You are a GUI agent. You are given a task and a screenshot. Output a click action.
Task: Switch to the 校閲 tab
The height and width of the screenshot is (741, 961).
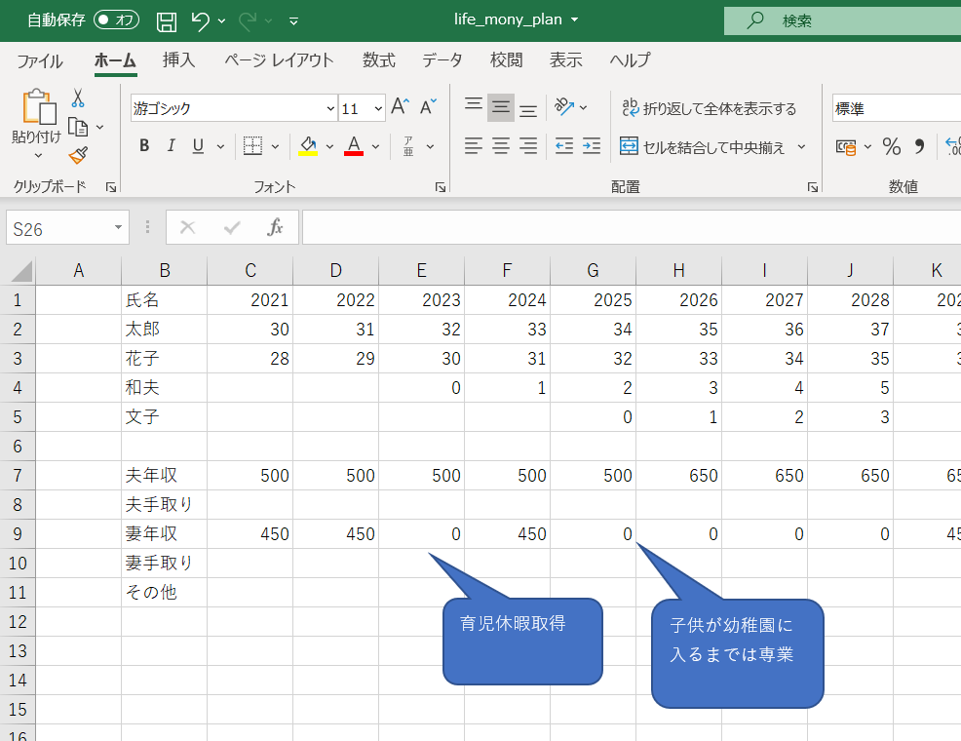506,59
